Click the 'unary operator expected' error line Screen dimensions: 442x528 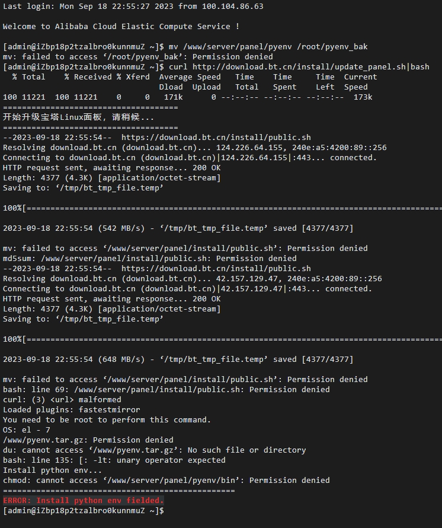coord(114,460)
